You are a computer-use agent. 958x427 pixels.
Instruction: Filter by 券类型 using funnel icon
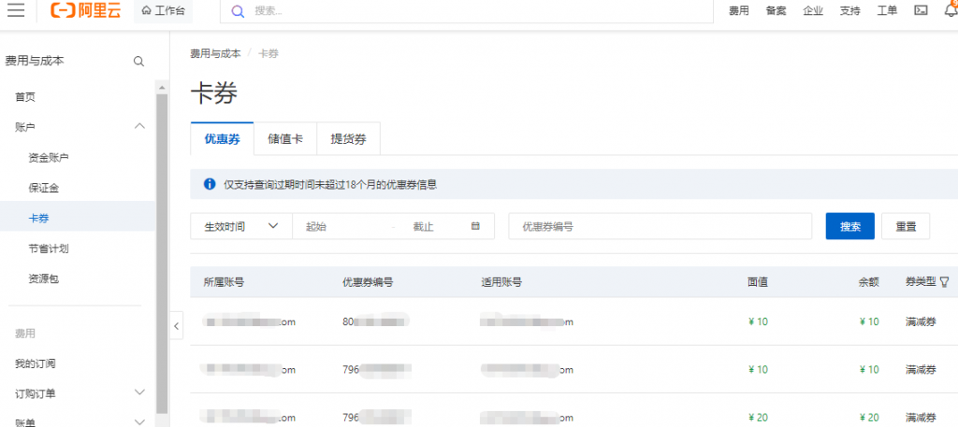[944, 281]
